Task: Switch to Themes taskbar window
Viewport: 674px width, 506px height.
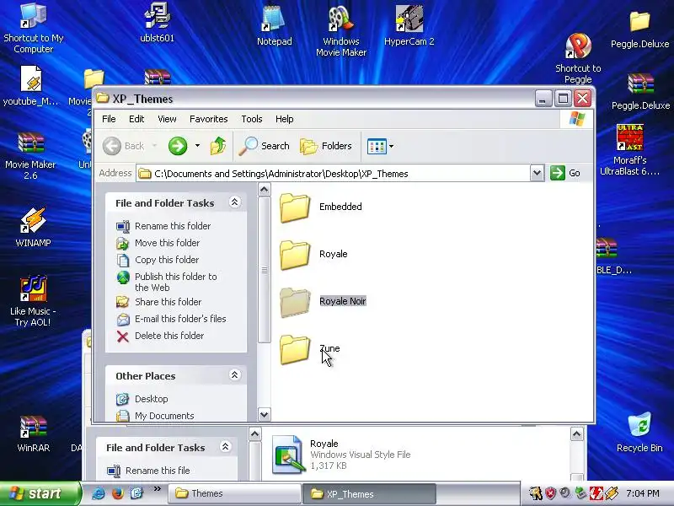Action: [x=234, y=493]
